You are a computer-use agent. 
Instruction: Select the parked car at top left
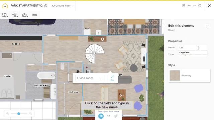(32, 22)
